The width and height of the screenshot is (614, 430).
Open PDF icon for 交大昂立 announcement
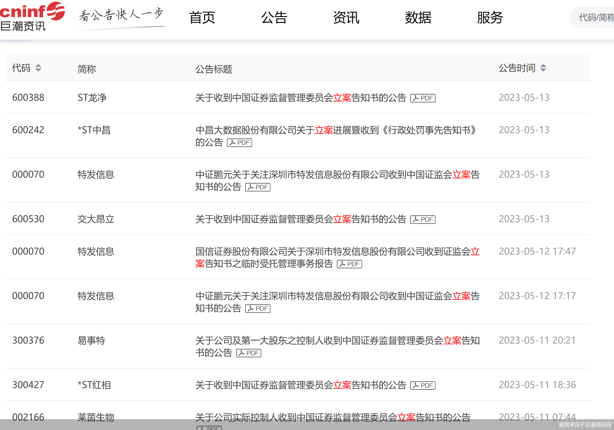[423, 220]
